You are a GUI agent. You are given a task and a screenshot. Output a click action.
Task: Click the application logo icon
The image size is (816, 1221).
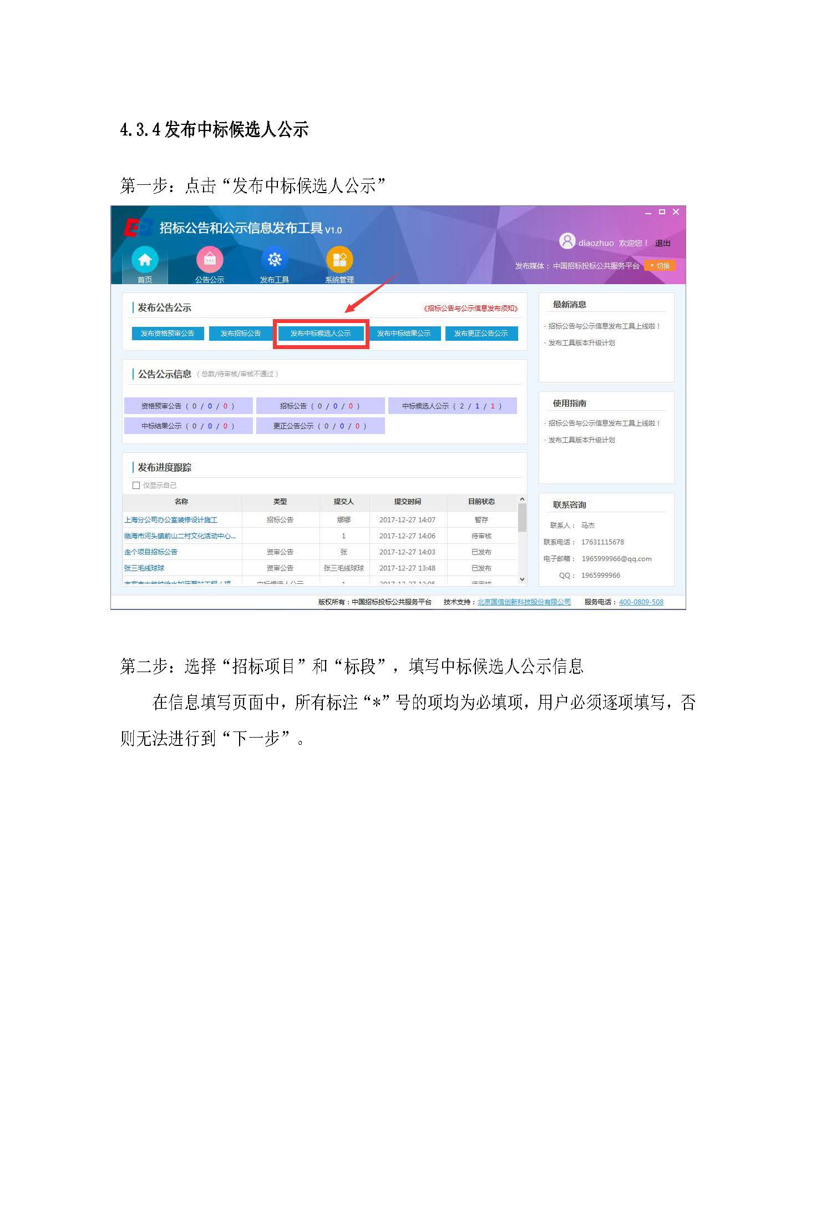coord(137,228)
